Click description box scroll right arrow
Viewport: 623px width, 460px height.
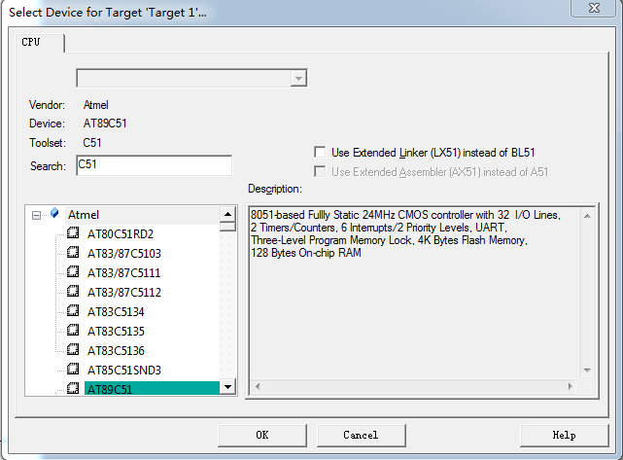[x=571, y=386]
